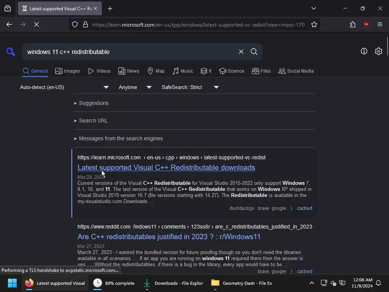Image resolution: width=389 pixels, height=292 pixels.
Task: Click the Firefox taskbar button
Action: (55, 283)
